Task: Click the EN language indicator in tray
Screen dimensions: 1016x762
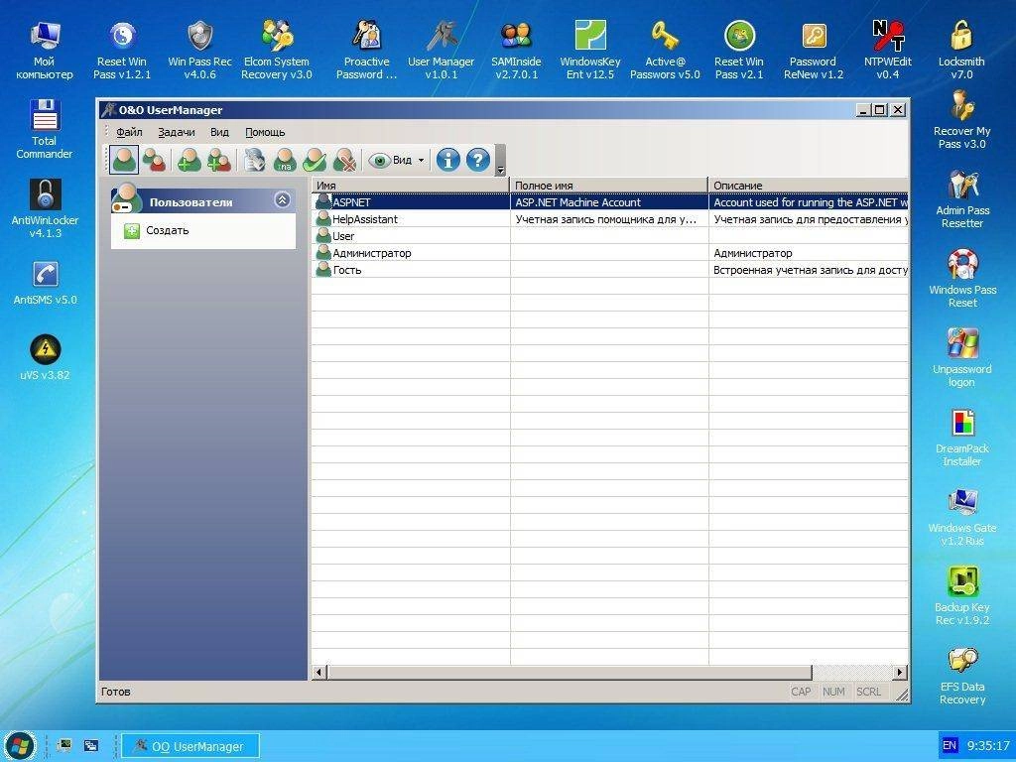Action: tap(950, 746)
